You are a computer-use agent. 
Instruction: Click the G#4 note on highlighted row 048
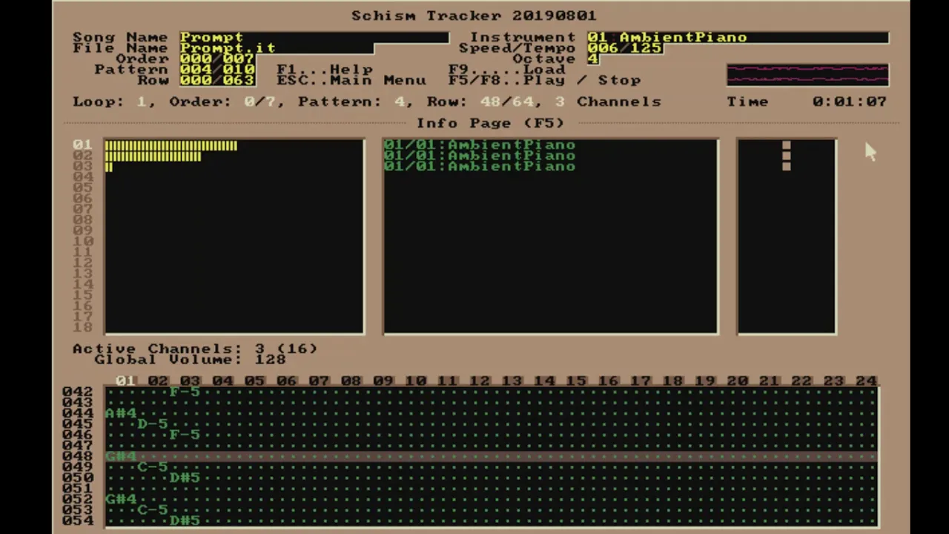coord(121,456)
